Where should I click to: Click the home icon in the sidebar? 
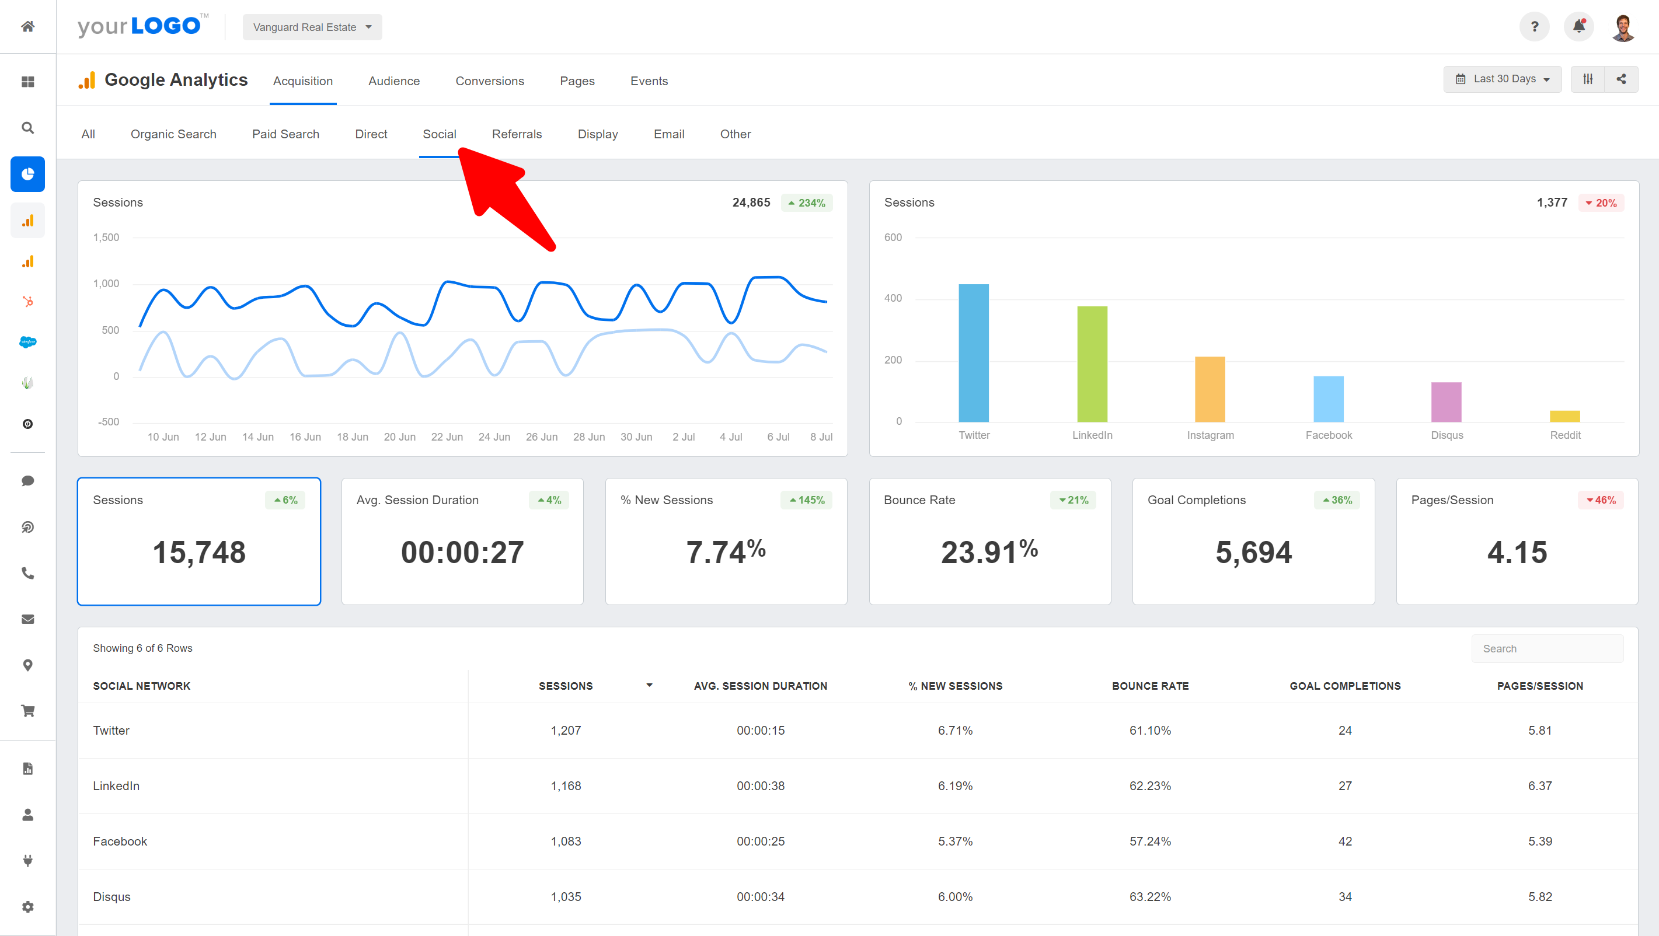[27, 26]
